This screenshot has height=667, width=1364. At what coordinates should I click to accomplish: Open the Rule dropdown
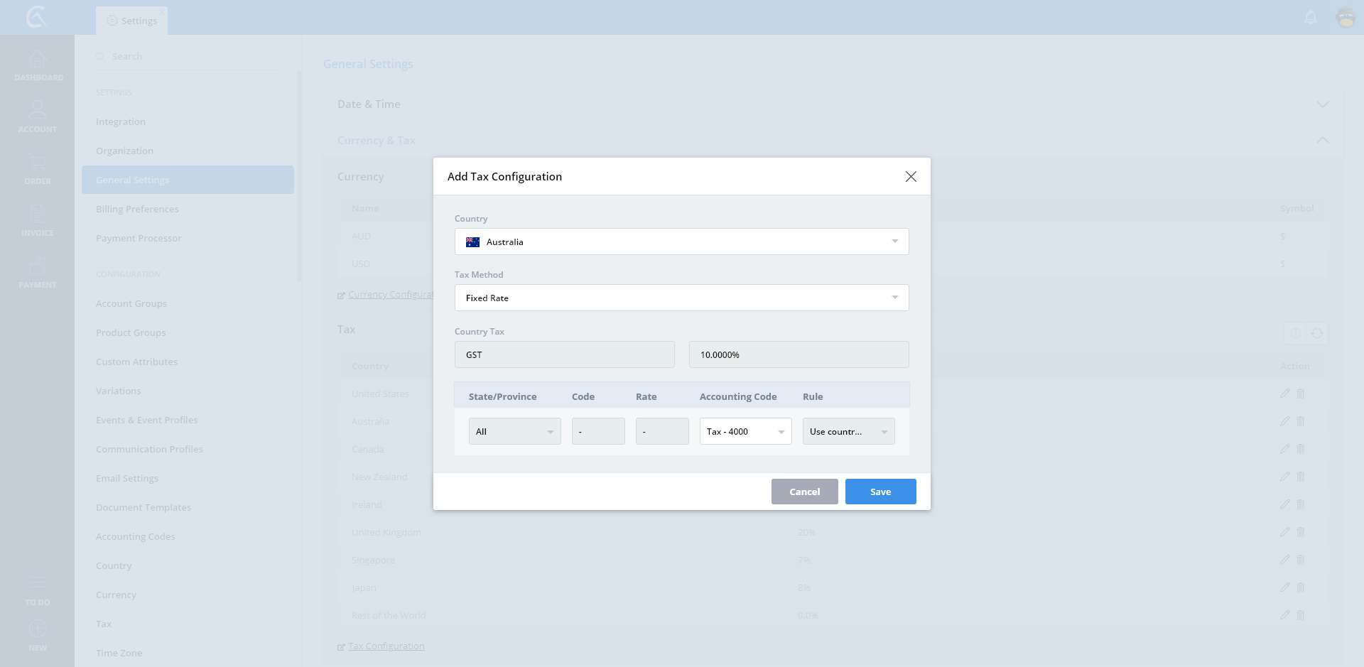coord(848,431)
